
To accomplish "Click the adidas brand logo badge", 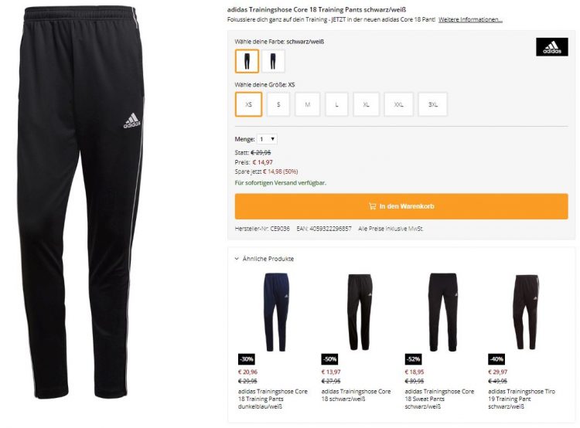I will point(552,47).
